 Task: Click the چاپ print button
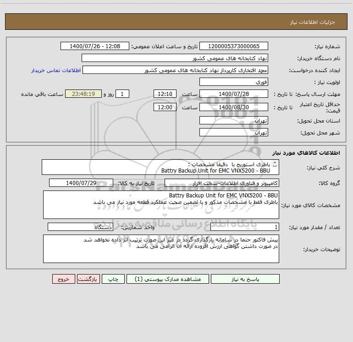tap(113, 279)
